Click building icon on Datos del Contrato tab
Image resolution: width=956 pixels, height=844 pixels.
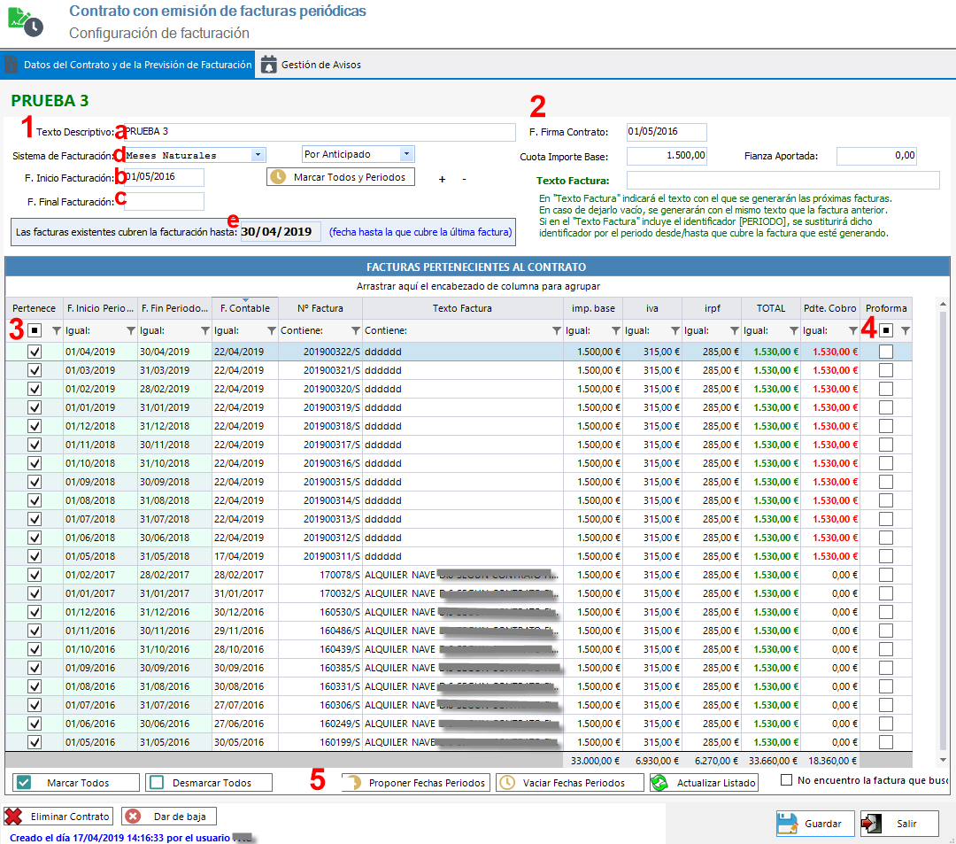click(x=12, y=64)
